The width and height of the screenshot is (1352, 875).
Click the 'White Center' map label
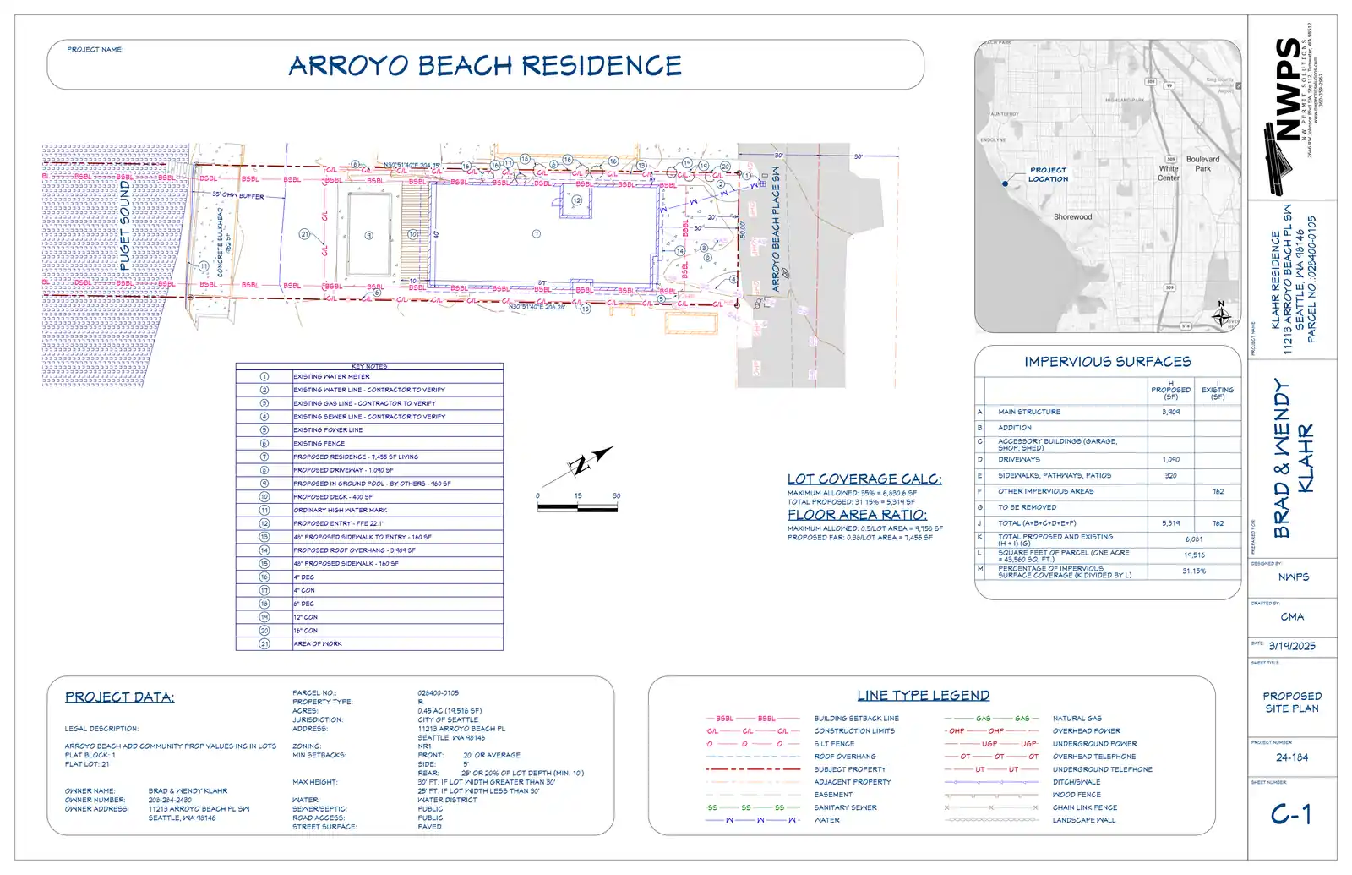tap(1169, 173)
